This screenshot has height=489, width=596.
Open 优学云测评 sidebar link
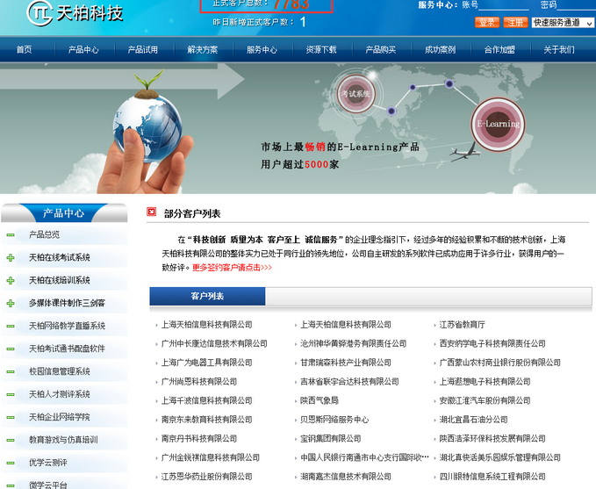coord(48,464)
